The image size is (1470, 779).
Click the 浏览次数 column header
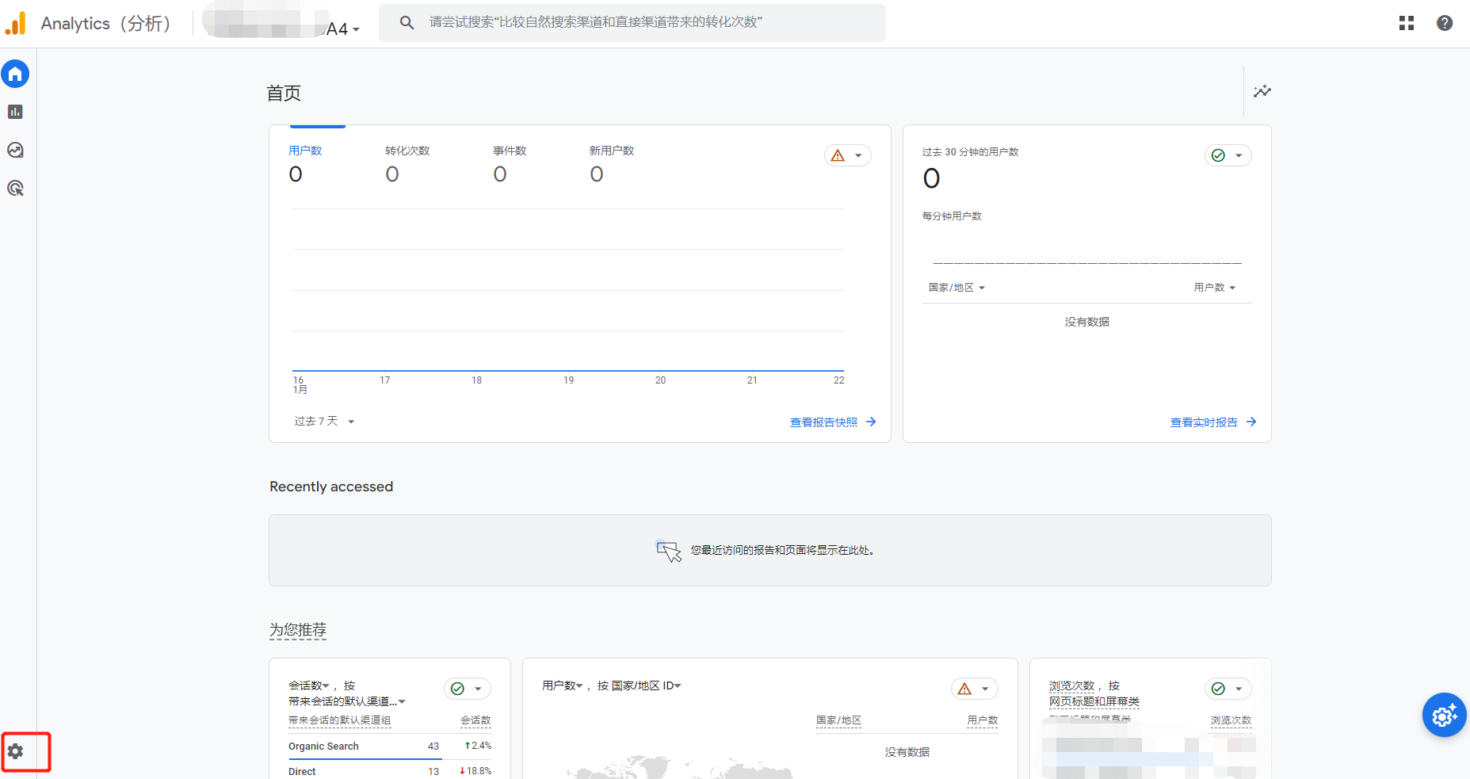click(1231, 720)
